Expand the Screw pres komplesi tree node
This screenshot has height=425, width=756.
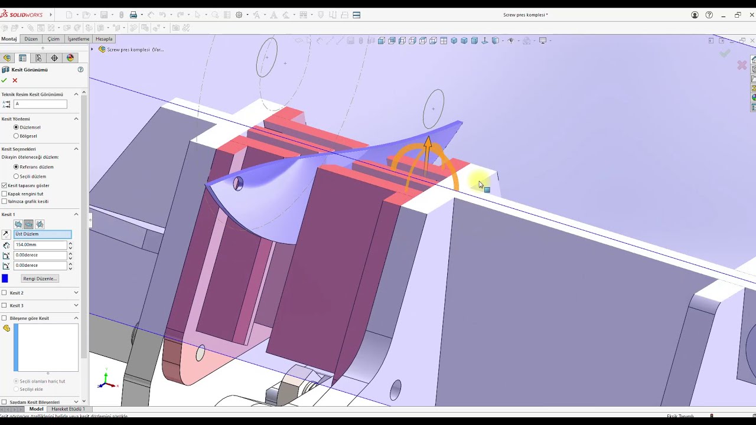tap(92, 50)
